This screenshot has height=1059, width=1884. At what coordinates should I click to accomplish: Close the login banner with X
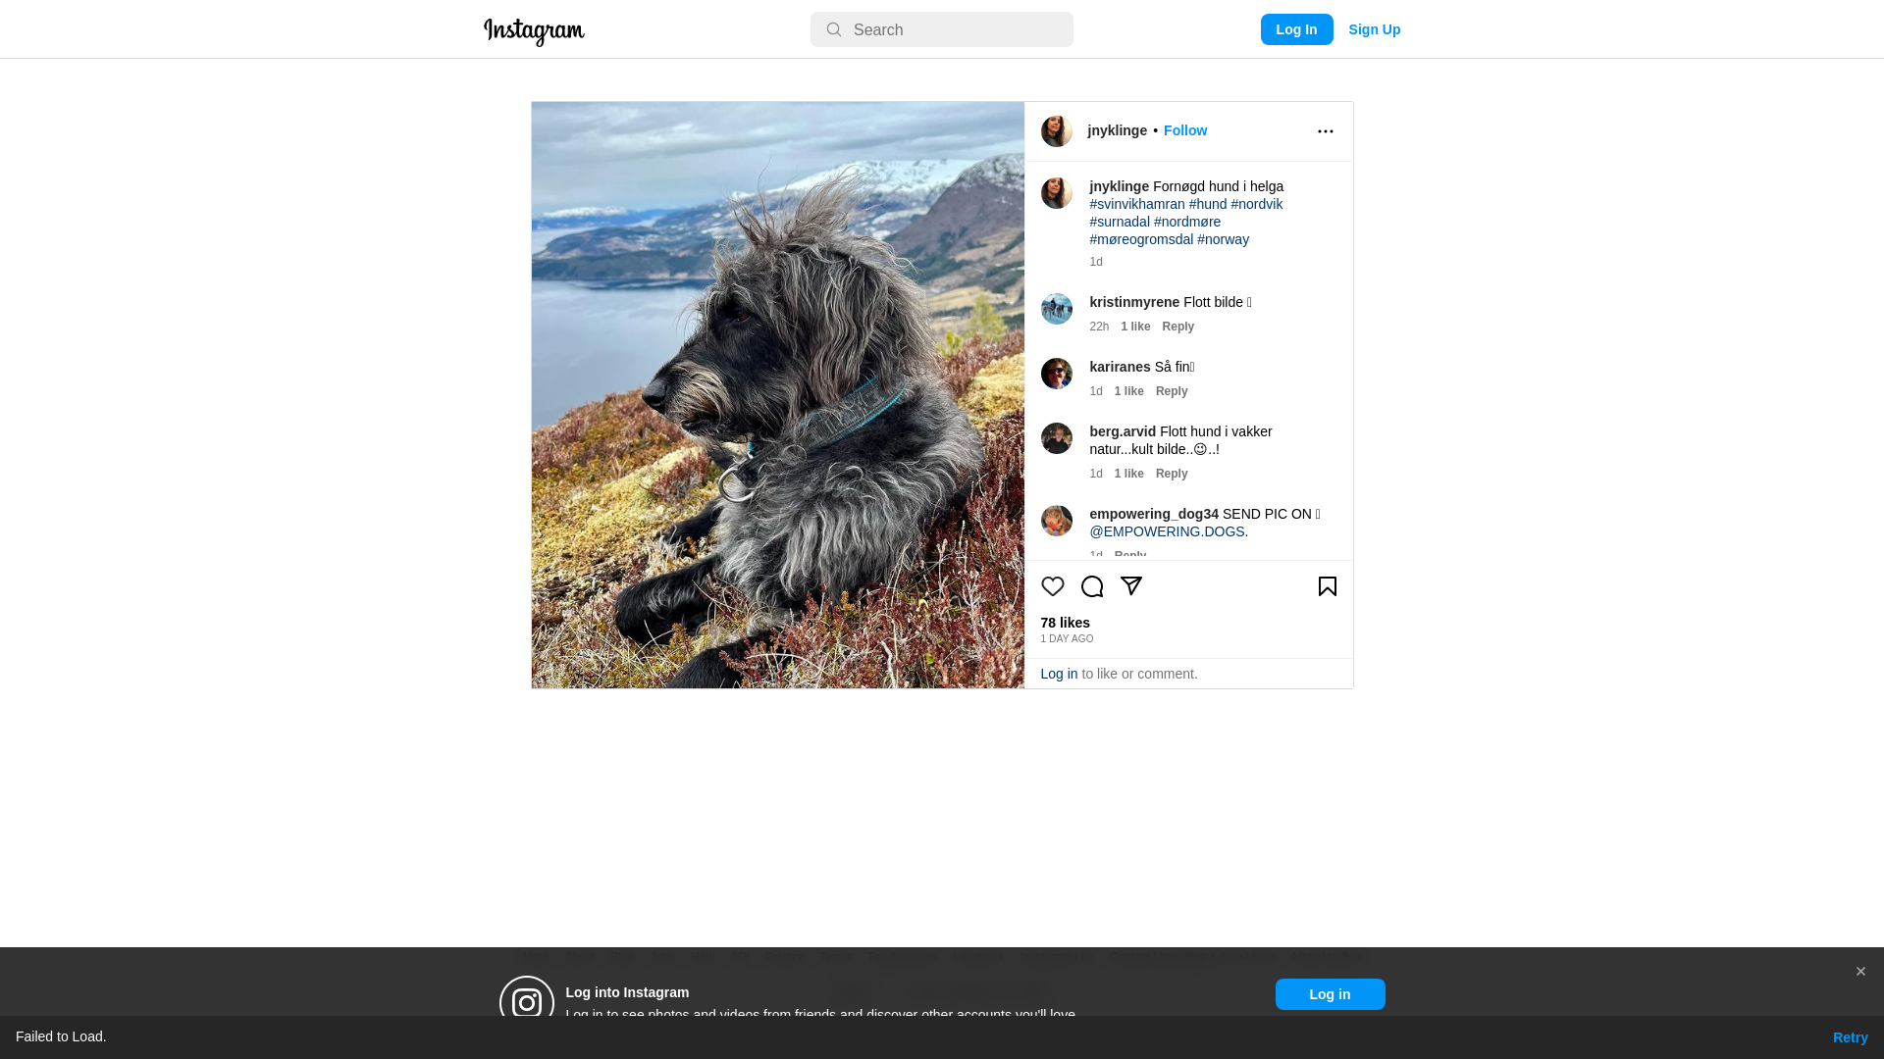1859,971
